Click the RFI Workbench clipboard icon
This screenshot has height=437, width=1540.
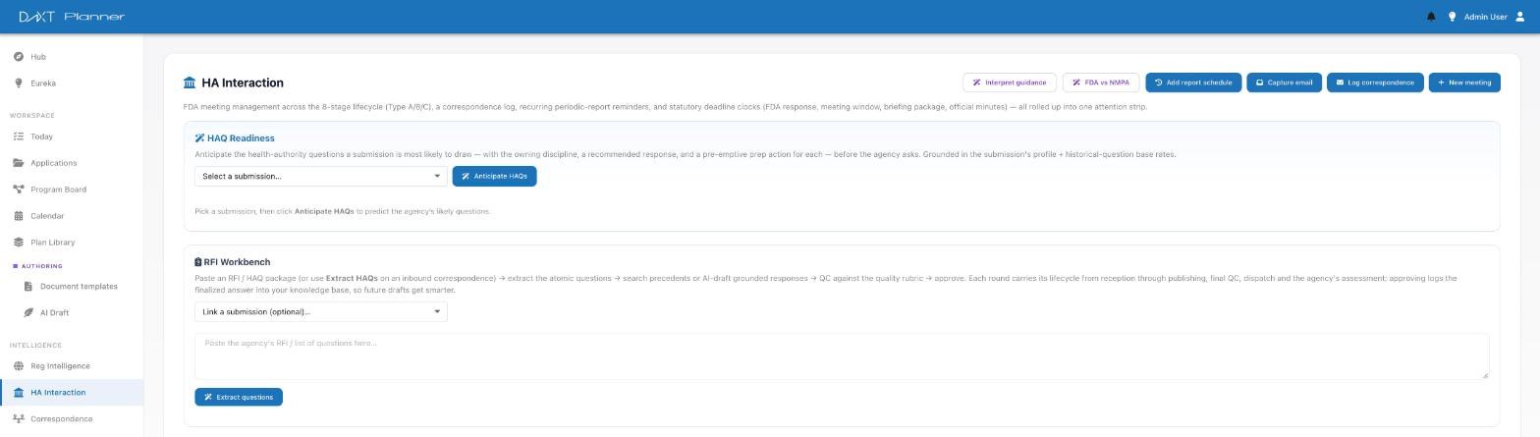click(198, 262)
